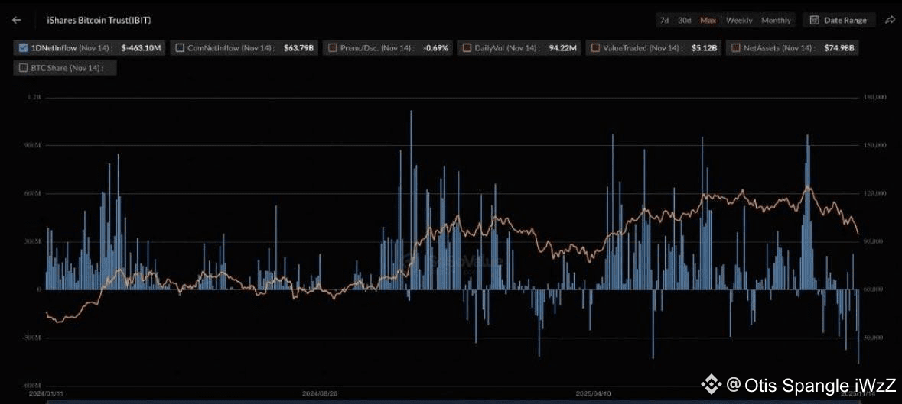Select the 30d time range

click(x=685, y=20)
